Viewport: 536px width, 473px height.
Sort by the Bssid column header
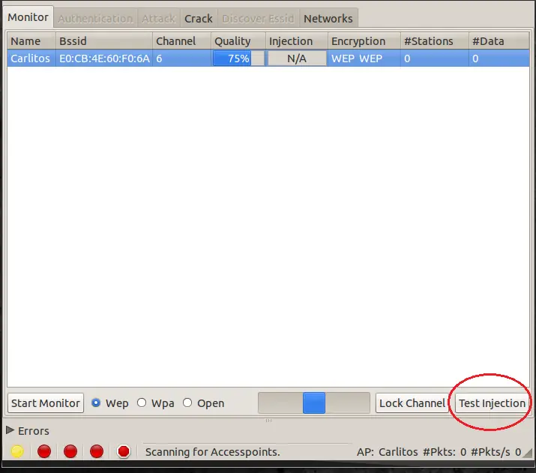(x=104, y=41)
